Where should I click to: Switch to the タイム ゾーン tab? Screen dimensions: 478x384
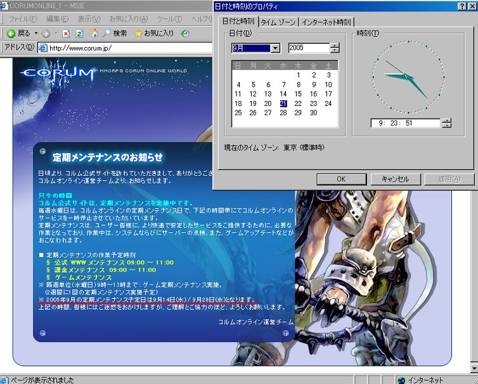pyautogui.click(x=278, y=22)
